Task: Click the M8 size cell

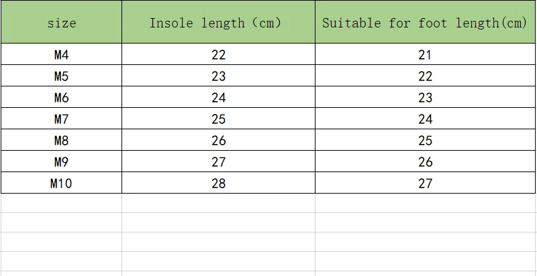Action: coord(62,140)
